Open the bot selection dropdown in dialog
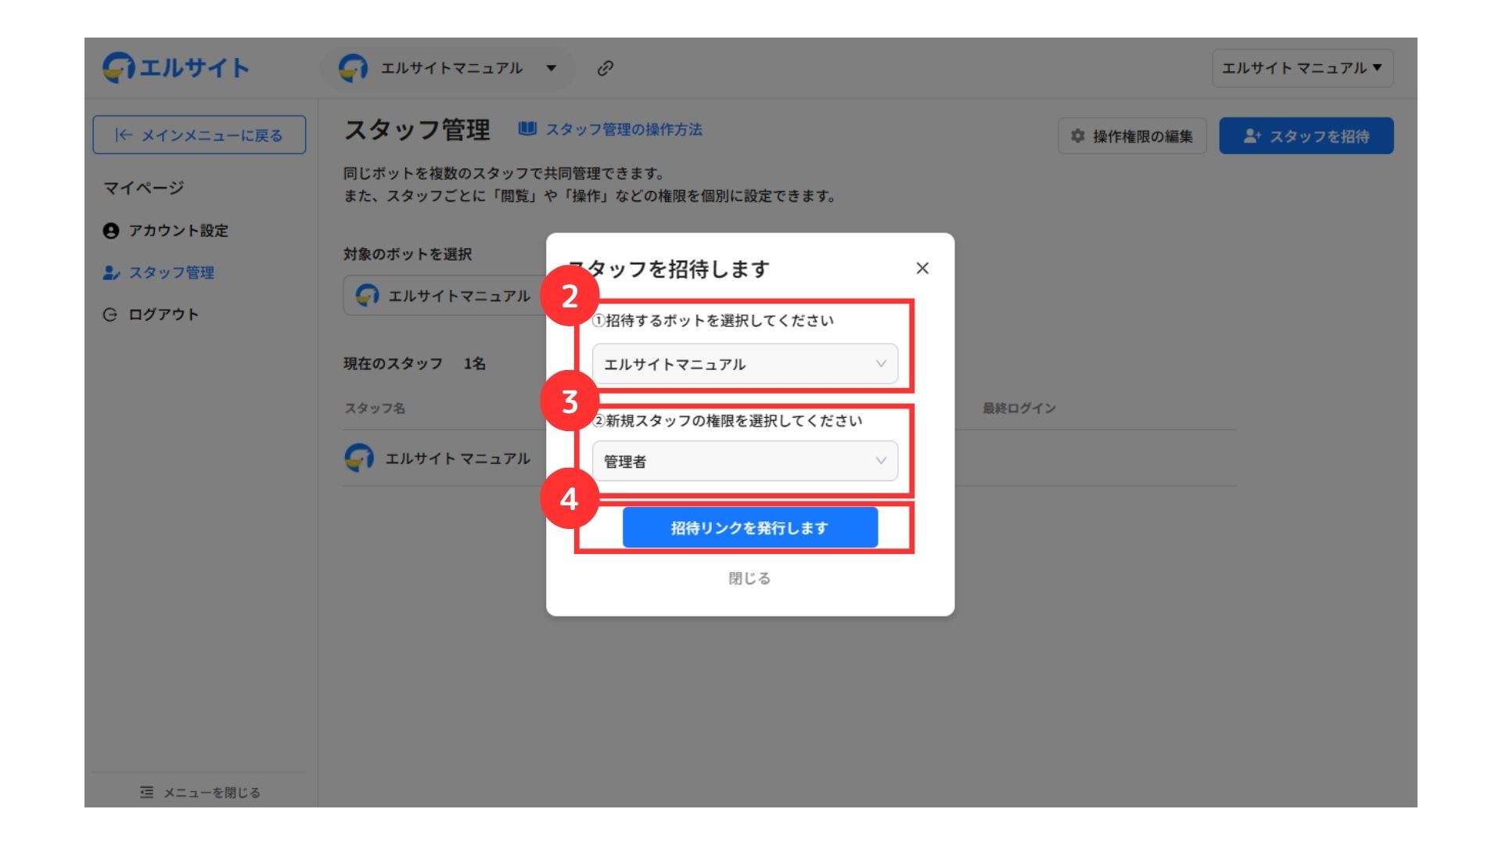The image size is (1502, 845). pyautogui.click(x=744, y=365)
